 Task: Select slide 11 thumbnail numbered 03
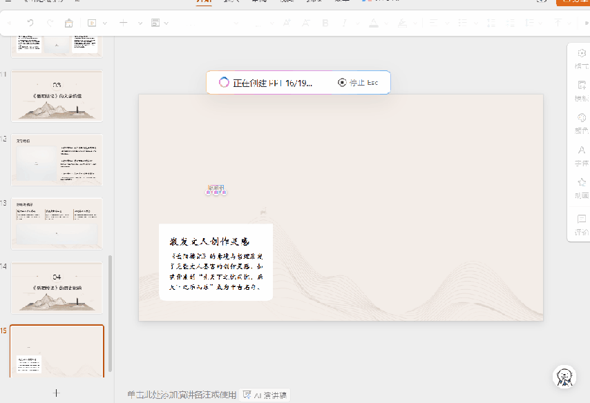tap(57, 95)
